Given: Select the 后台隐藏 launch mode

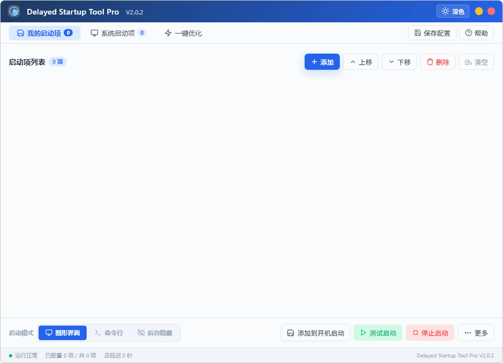Looking at the screenshot, I should [x=155, y=333].
